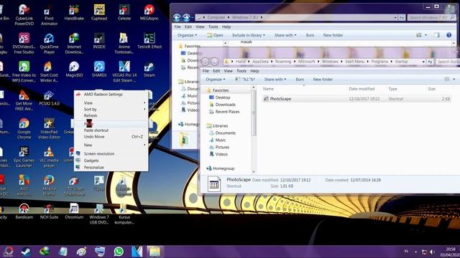Open Gadgets from the context menu
The width and height of the screenshot is (460, 258).
111,161
